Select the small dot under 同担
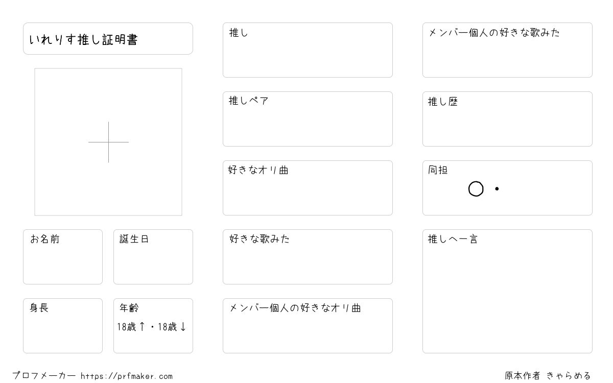This screenshot has height=383, width=613. click(x=497, y=189)
